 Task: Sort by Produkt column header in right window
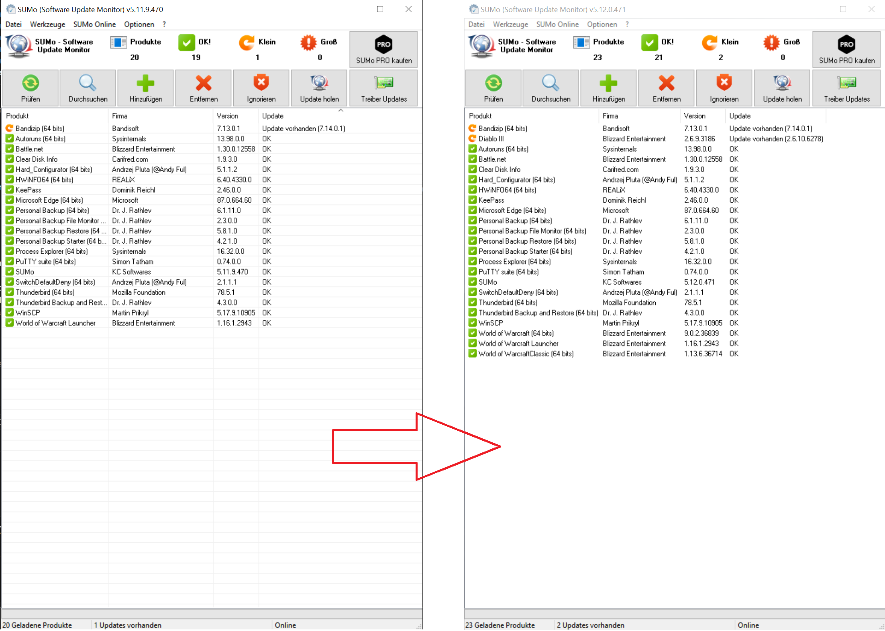coord(480,116)
